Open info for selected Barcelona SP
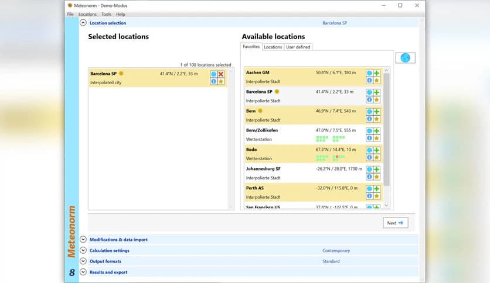This screenshot has width=490, height=283. click(x=213, y=81)
